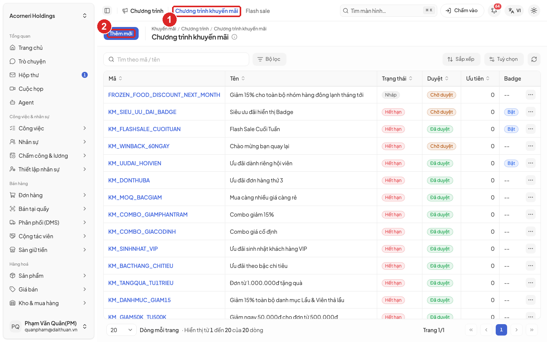Open the Chương trình top menu
Screen dimensions: 547x342
pos(143,11)
